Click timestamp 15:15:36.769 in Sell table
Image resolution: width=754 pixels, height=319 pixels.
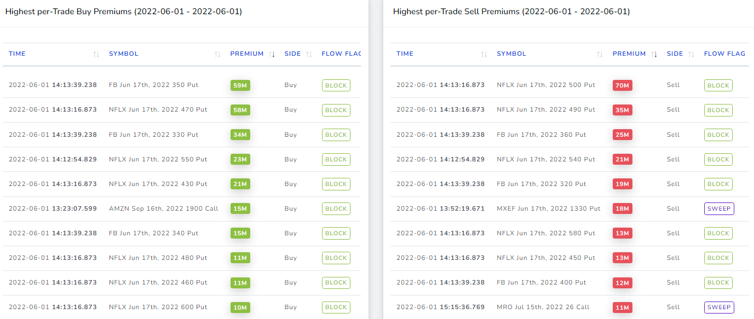462,306
